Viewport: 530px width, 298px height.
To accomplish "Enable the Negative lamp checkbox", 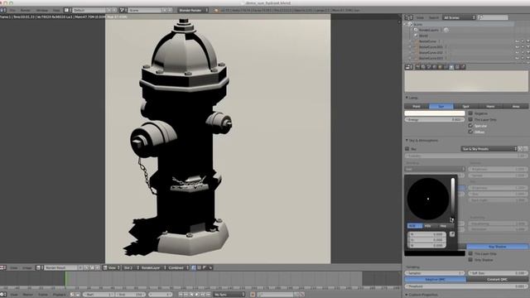I will click(x=470, y=113).
